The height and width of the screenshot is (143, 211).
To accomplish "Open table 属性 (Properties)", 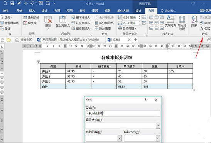I will [5, 29].
